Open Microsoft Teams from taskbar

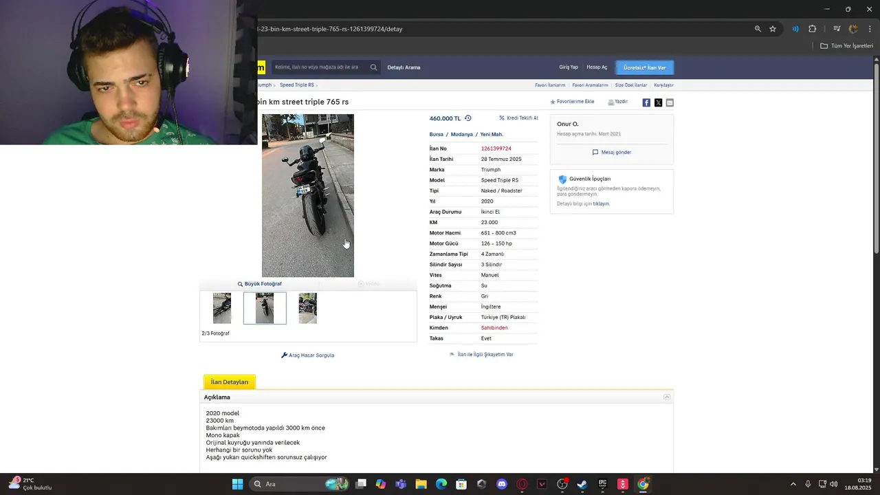click(401, 484)
